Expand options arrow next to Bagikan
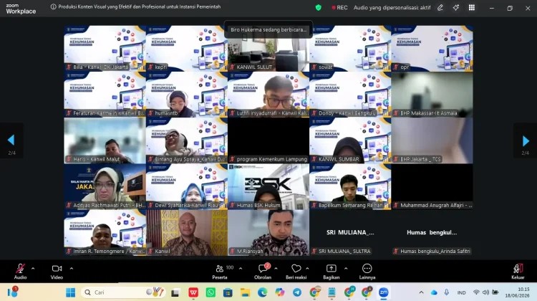Image resolution: width=537 pixels, height=301 pixels. pyautogui.click(x=346, y=269)
